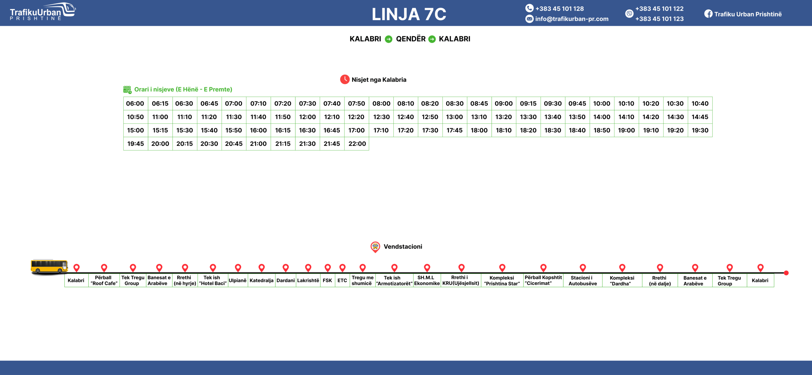This screenshot has width=812, height=375.
Task: Click the pin marker above Katedralja stop
Action: coord(261,268)
